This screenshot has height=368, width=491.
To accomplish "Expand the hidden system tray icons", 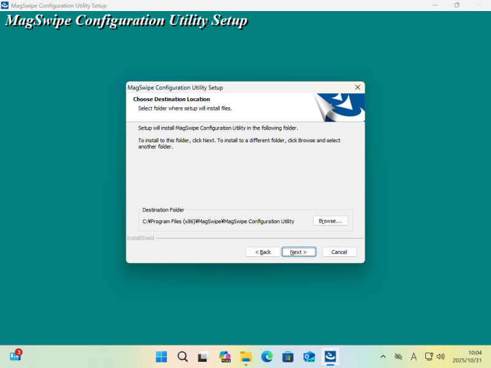I will (383, 356).
